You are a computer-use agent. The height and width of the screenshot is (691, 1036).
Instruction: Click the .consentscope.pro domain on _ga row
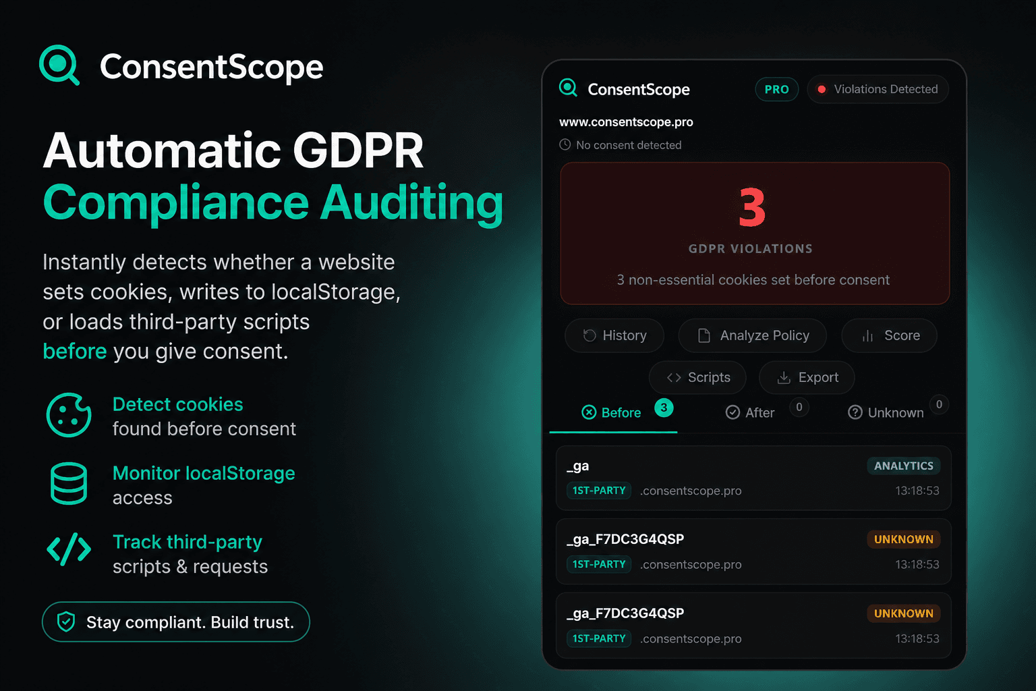[x=691, y=491]
